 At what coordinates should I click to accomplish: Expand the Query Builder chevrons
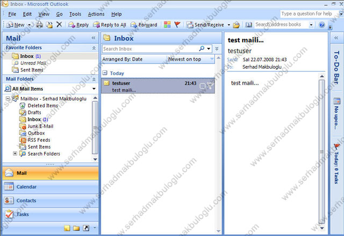point(217,49)
